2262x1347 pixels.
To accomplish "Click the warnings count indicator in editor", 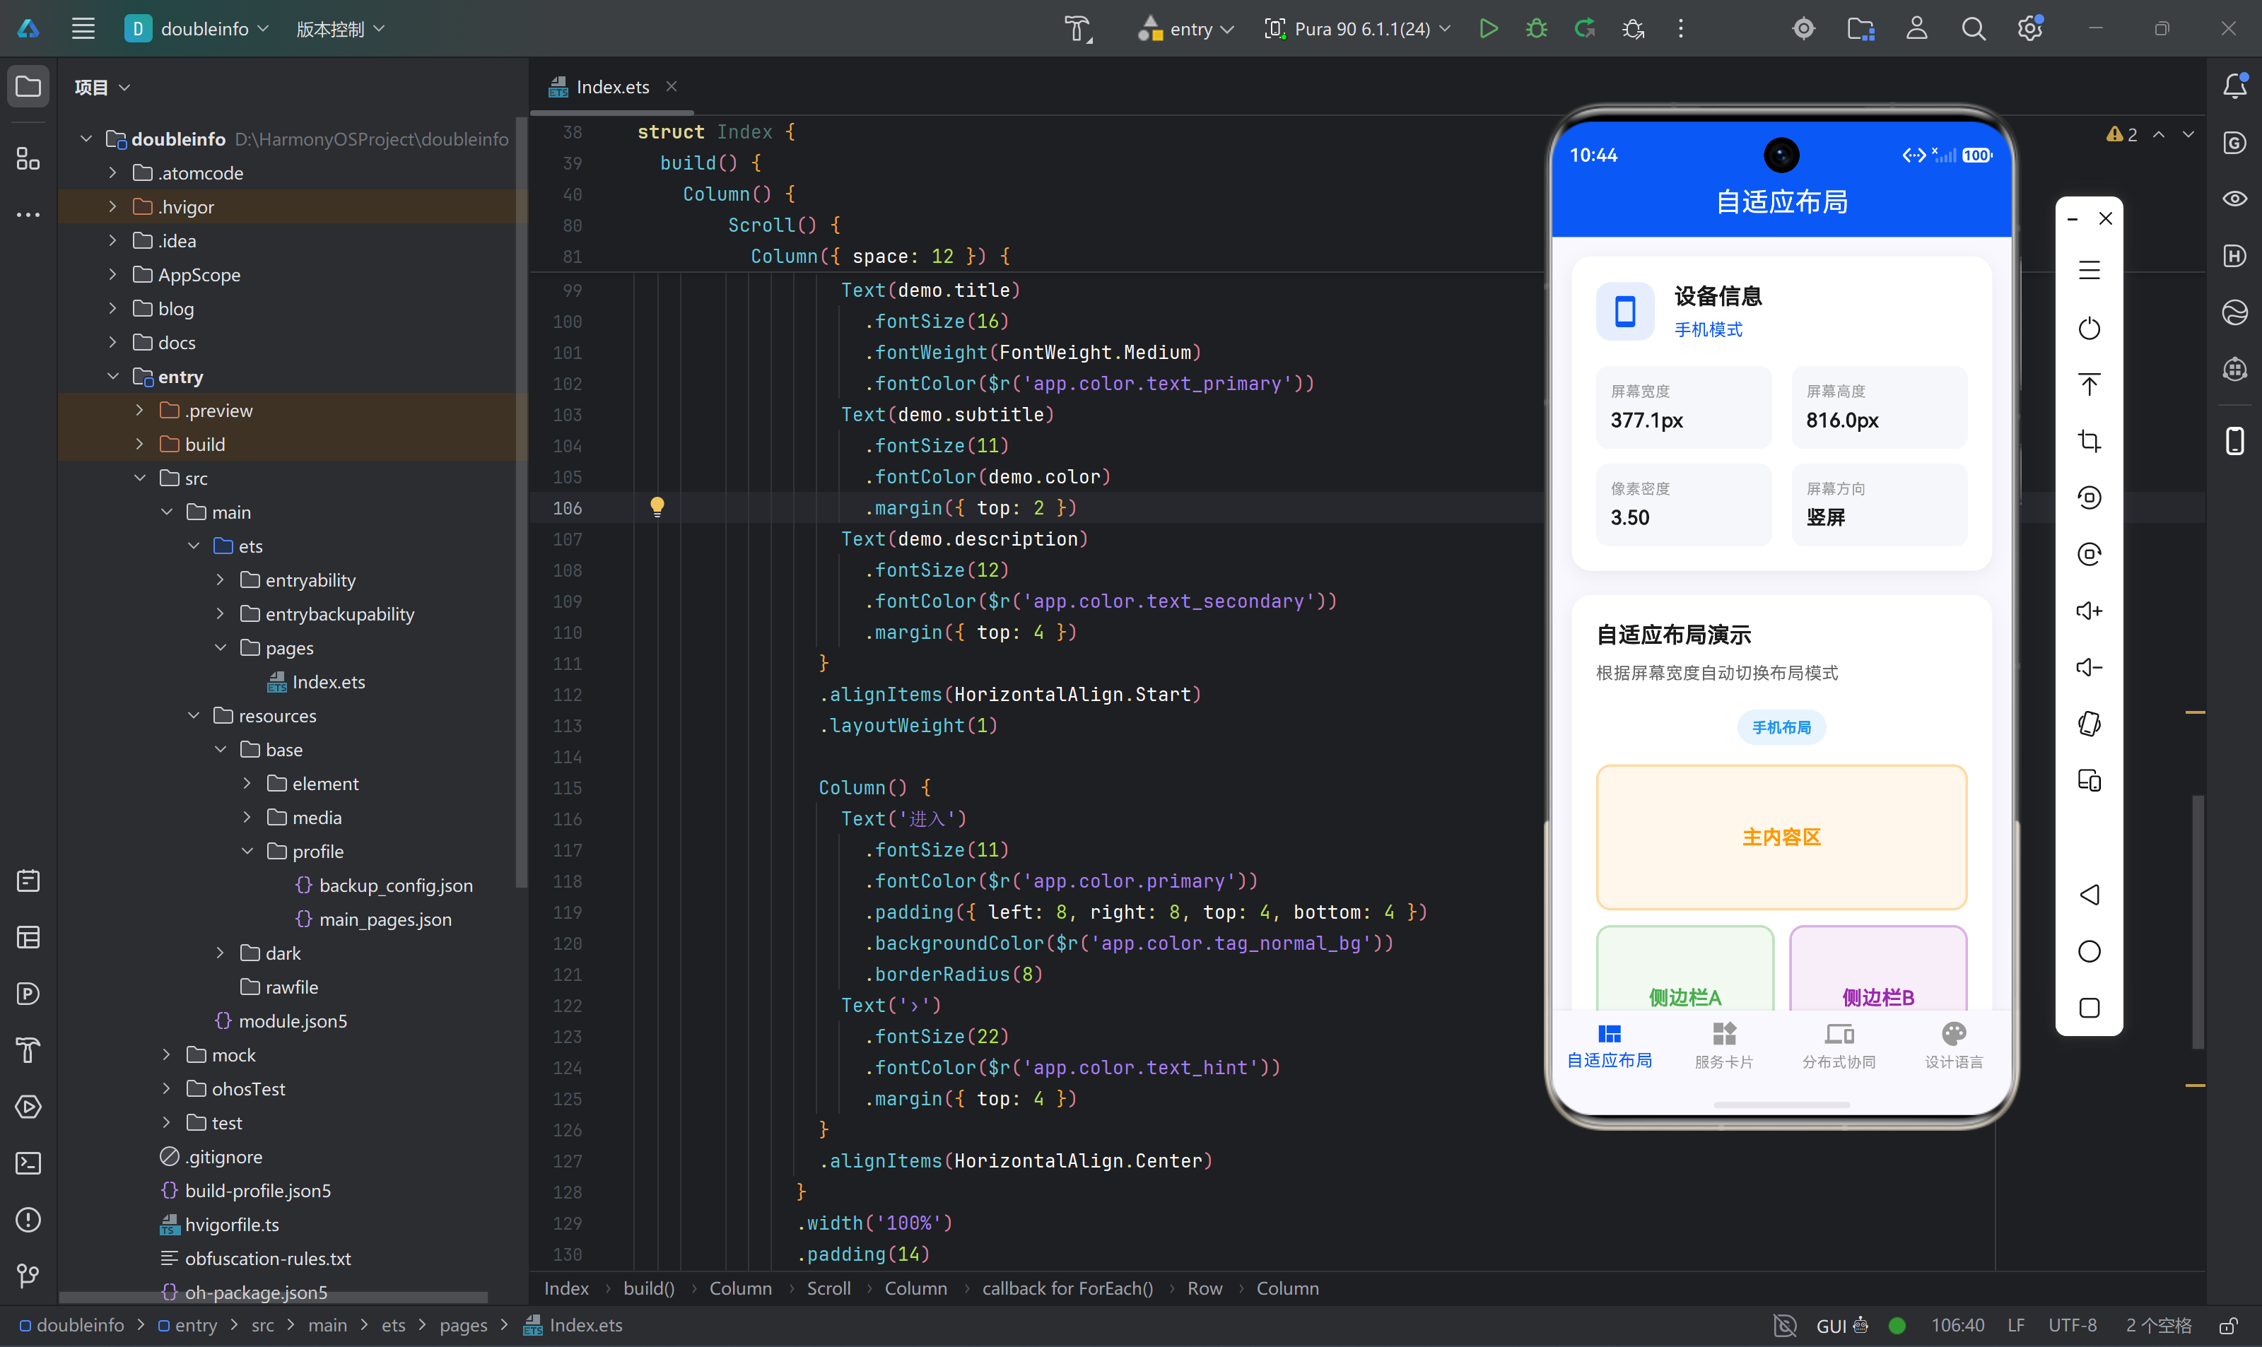I will (2122, 134).
